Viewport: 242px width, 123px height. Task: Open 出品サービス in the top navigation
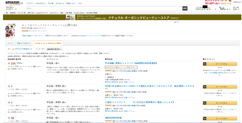click(71, 3)
